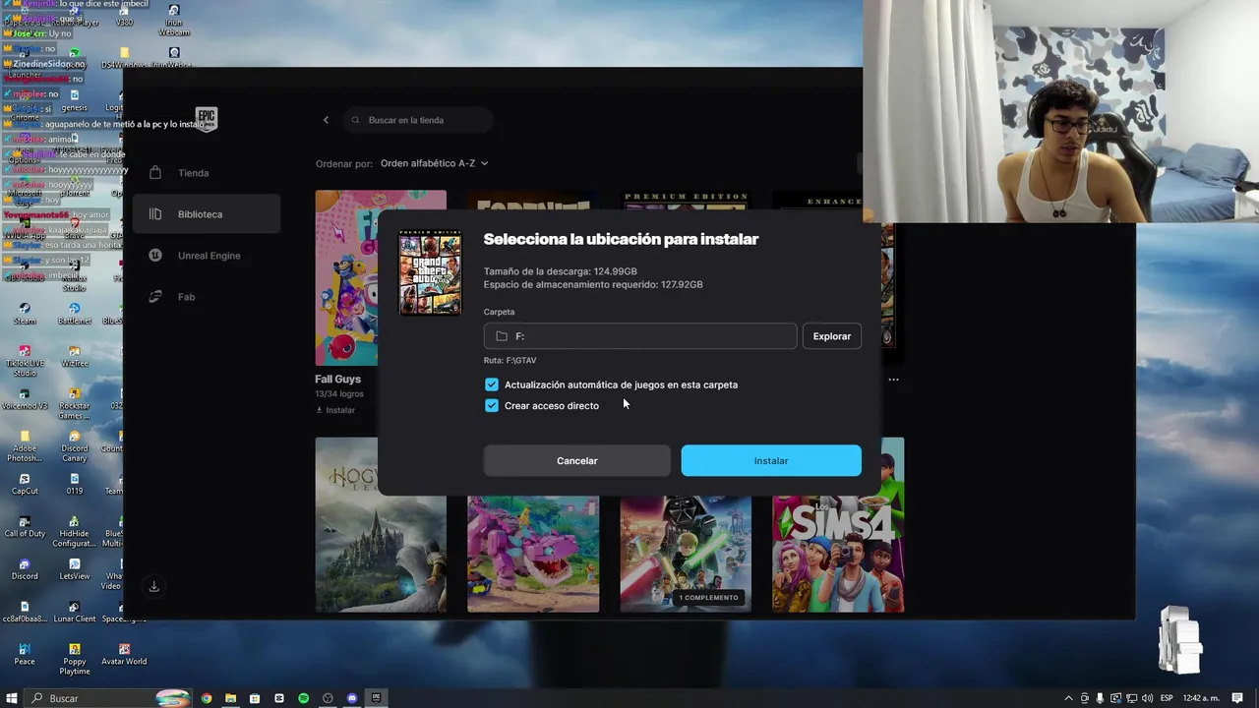Open File Explorer from the taskbar
This screenshot has height=708, width=1259.
tap(230, 698)
